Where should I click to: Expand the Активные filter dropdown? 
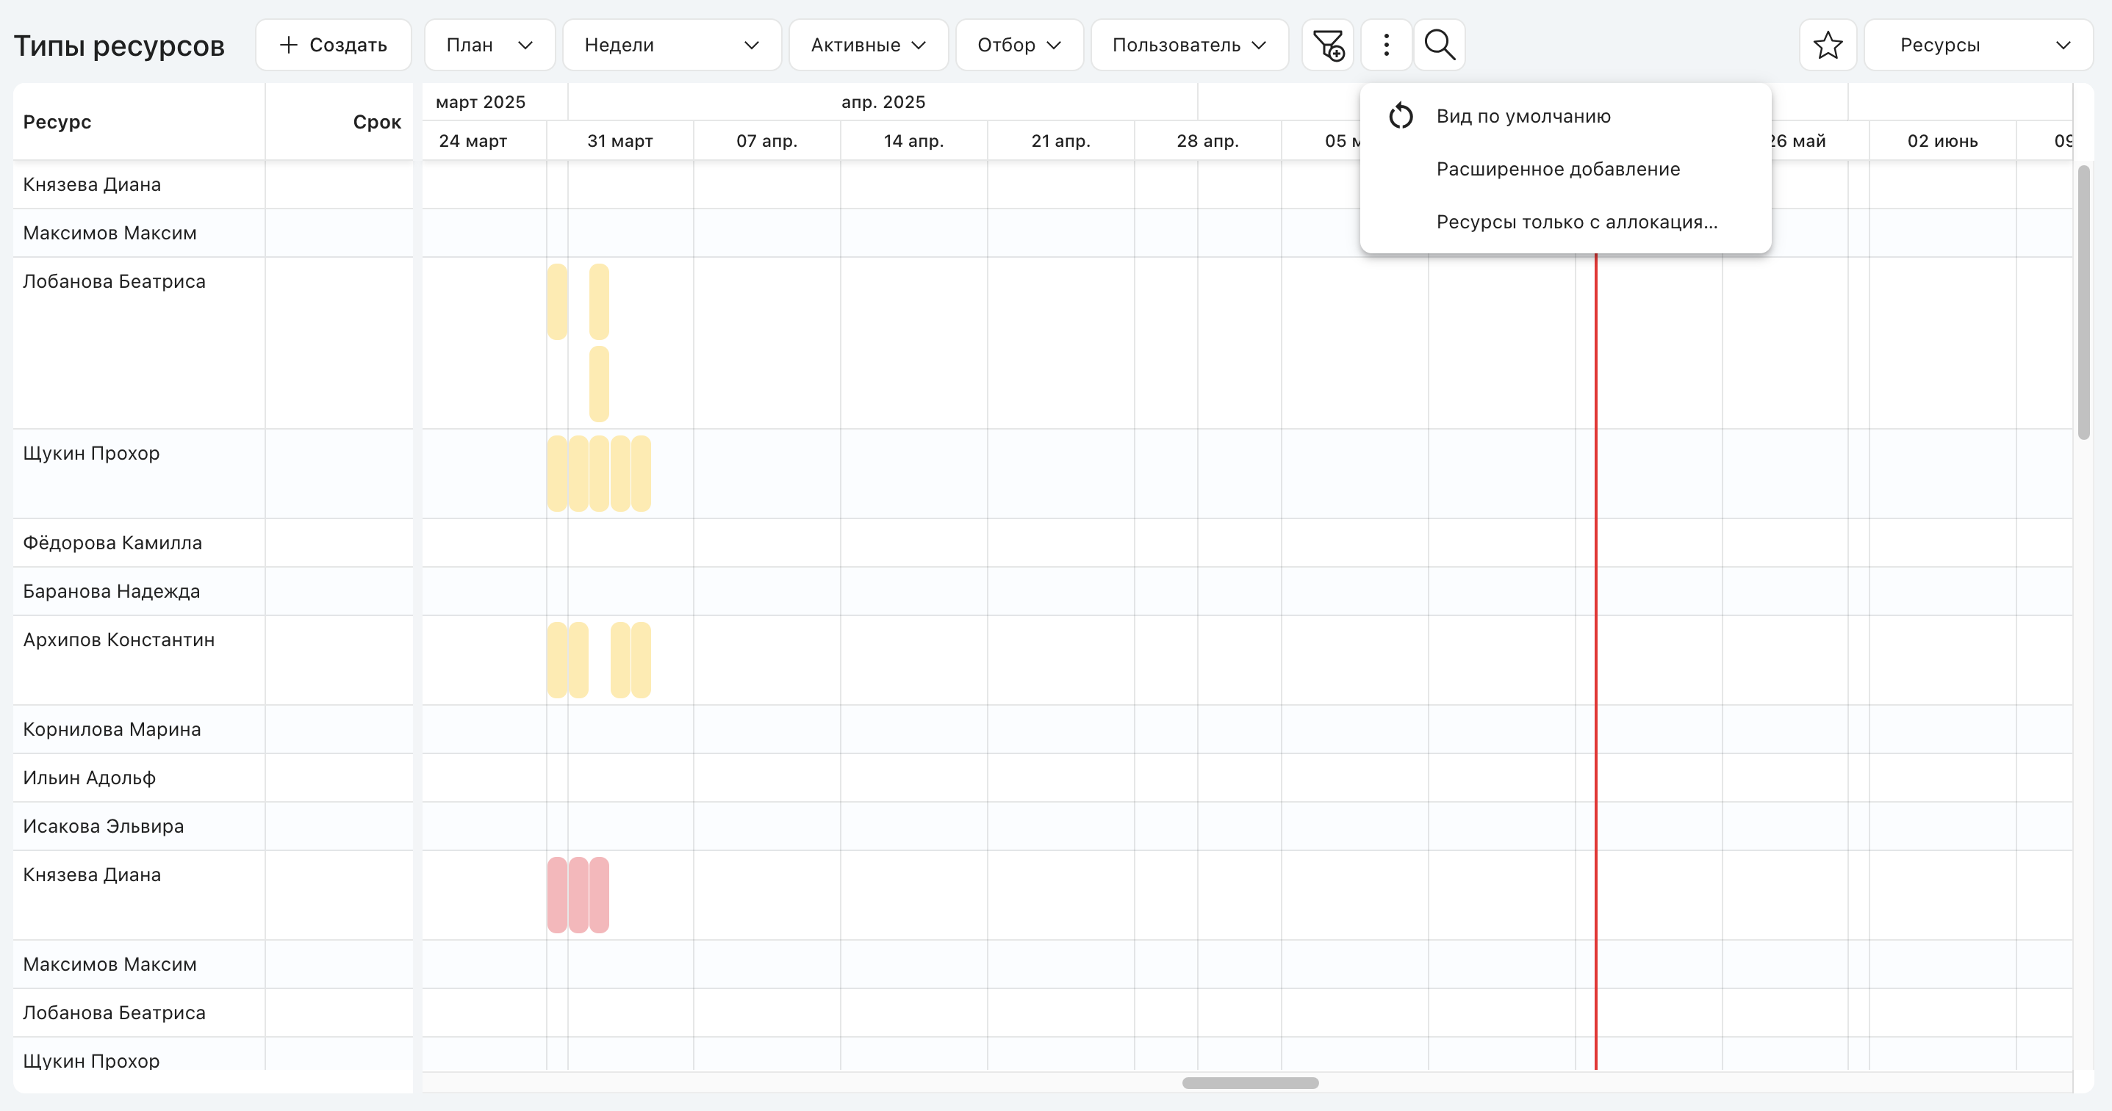click(869, 45)
